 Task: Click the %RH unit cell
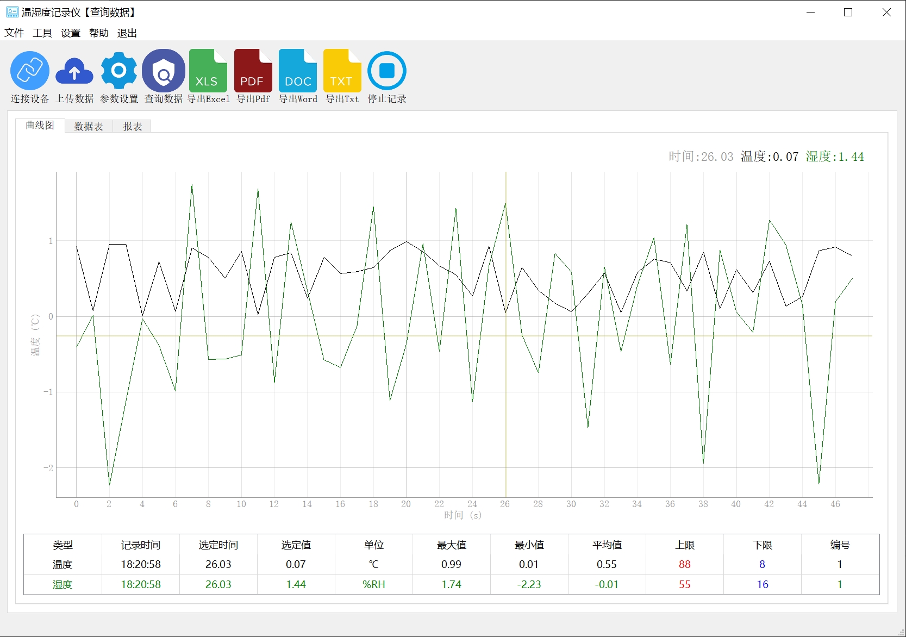click(374, 585)
